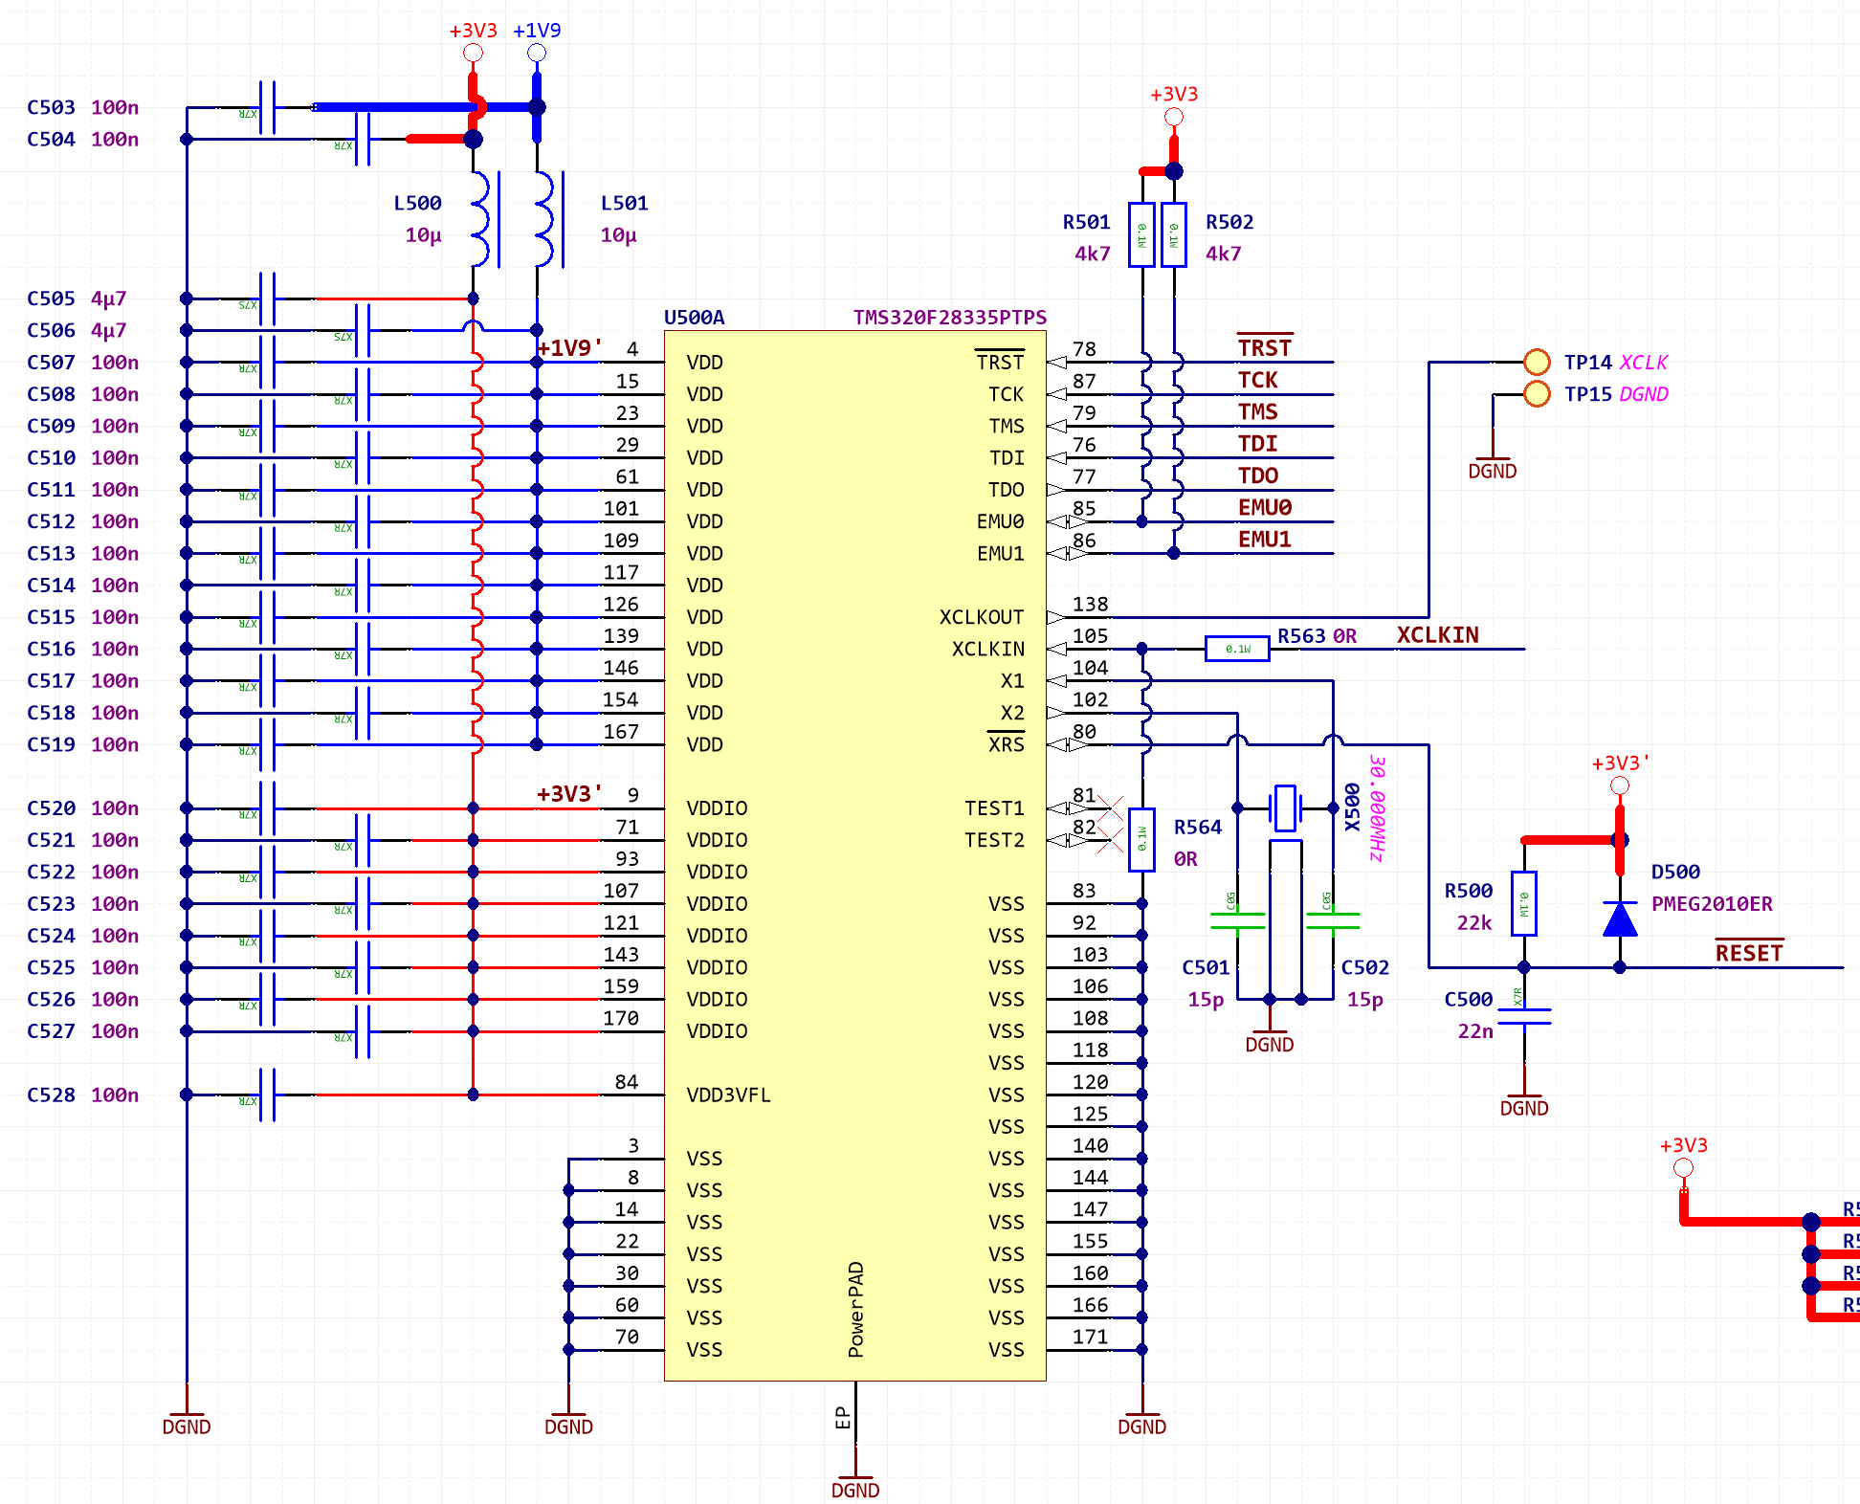Click the XRS pin name
The image size is (1860, 1504).
[1006, 743]
